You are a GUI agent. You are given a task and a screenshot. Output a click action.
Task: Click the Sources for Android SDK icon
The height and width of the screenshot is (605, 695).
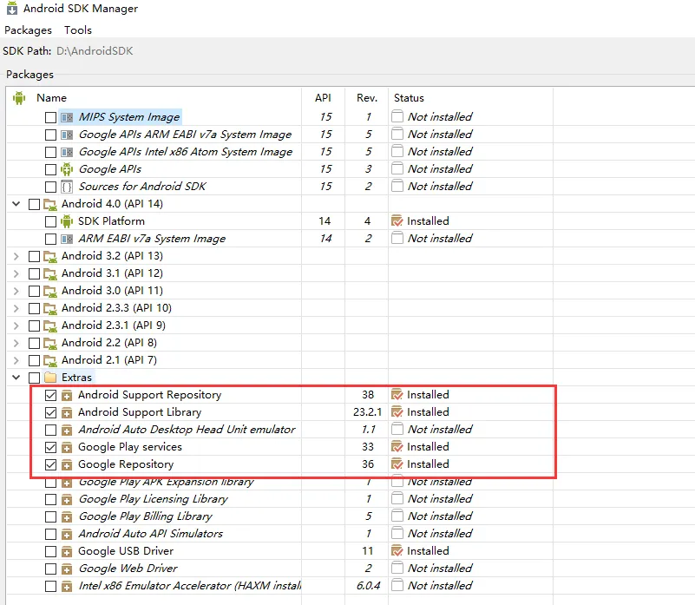click(x=67, y=187)
